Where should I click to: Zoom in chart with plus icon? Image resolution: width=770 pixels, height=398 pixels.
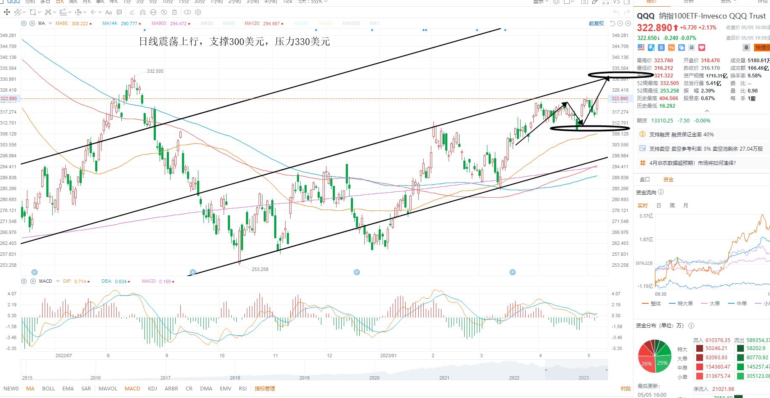click(x=628, y=24)
